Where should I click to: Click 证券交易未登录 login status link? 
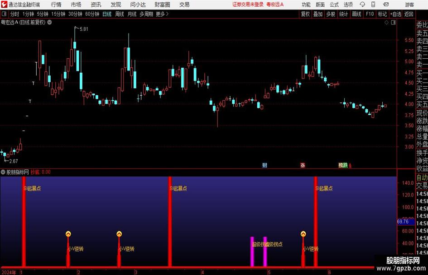pos(248,5)
